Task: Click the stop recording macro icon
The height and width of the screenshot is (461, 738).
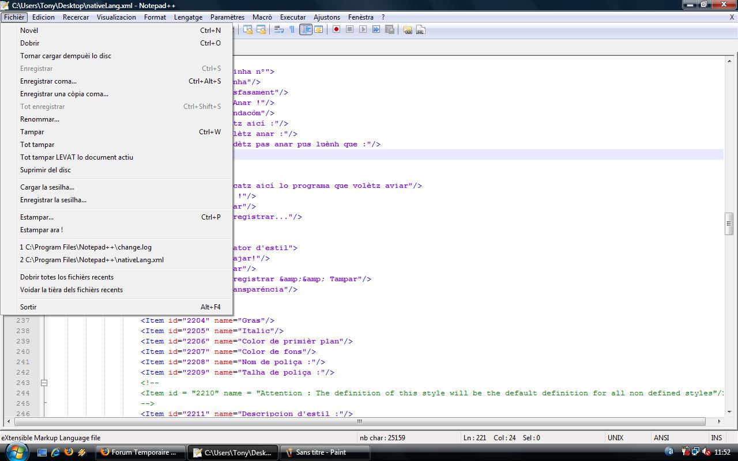Action: (x=349, y=29)
